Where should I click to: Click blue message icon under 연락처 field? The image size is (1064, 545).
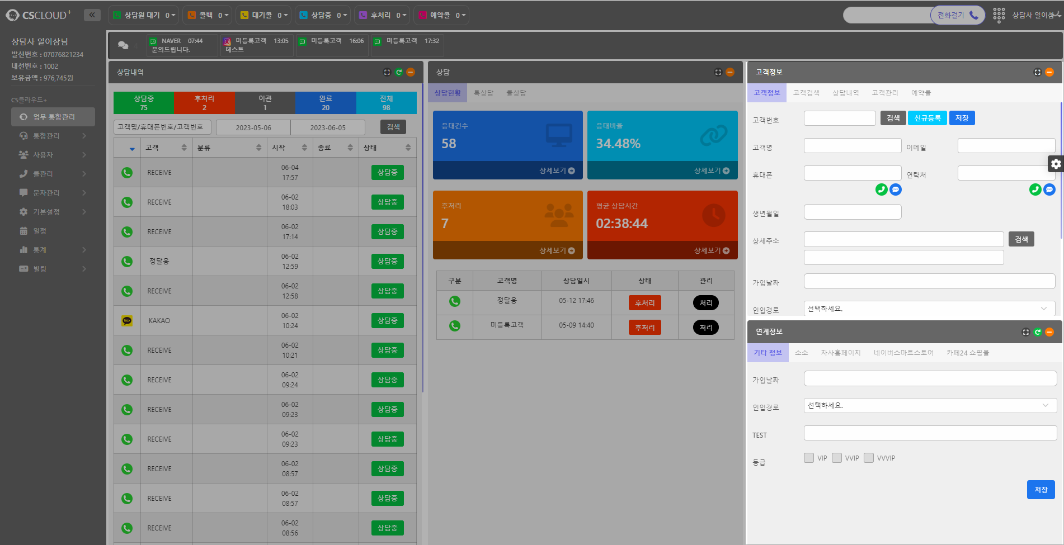point(1049,189)
